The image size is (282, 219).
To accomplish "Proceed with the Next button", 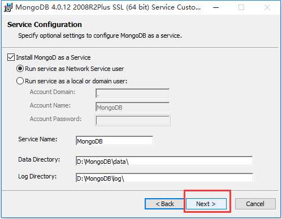I will (x=206, y=204).
